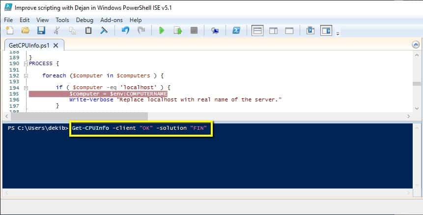Show command add-on pane icon
The width and height of the screenshot is (423, 215).
[x=326, y=30]
